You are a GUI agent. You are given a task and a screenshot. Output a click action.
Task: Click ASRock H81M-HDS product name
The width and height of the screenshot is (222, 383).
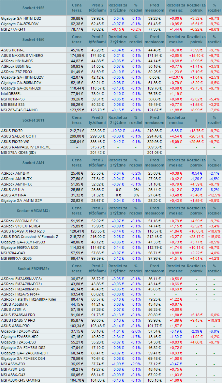coord(16,61)
